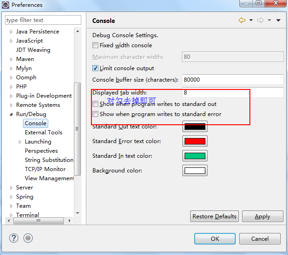Click the forward navigation arrow icon
The height and width of the screenshot is (255, 288).
click(260, 20)
